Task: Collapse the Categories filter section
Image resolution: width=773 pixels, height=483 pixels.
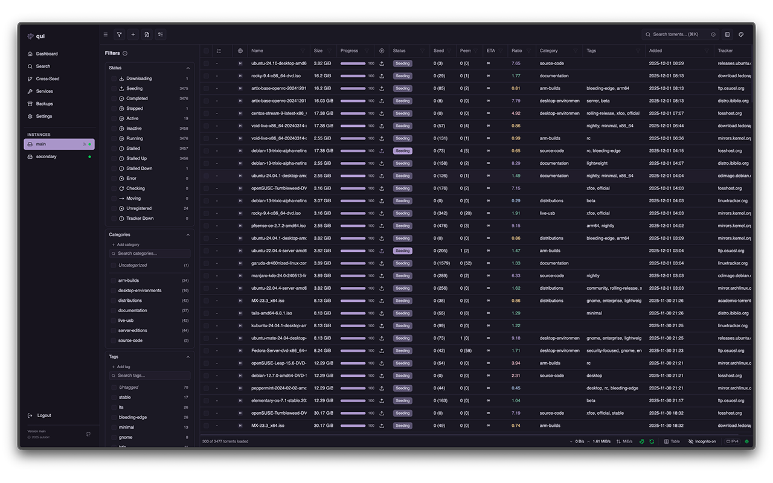Action: 188,235
